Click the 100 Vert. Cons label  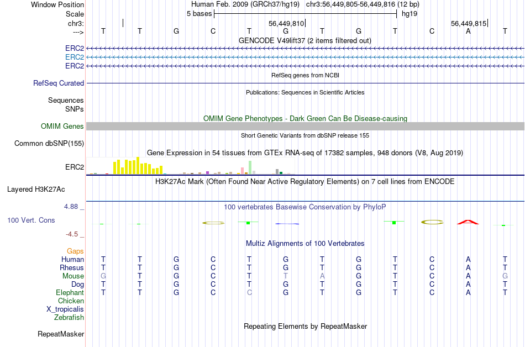click(x=31, y=220)
